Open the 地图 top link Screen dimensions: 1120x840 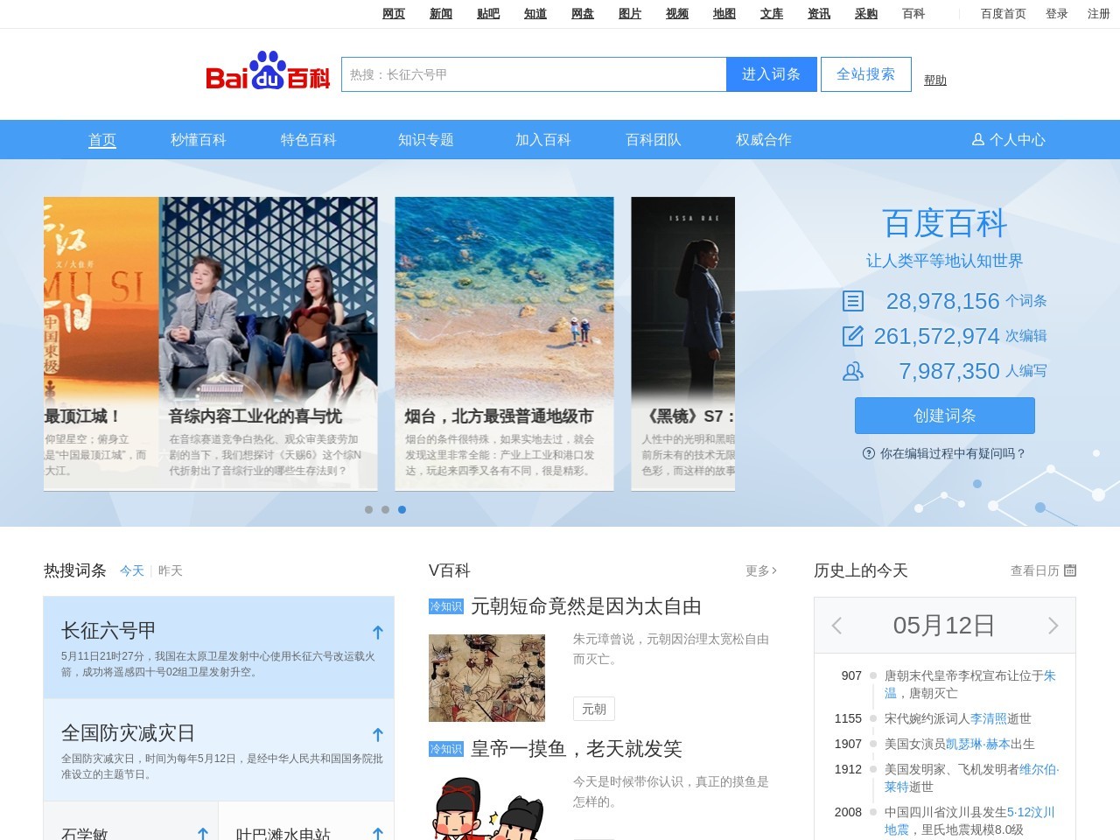(724, 14)
